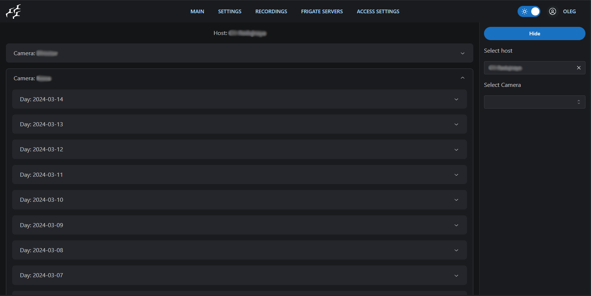Expand Day 2024-03-13 chevron
The height and width of the screenshot is (296, 591).
(456, 124)
